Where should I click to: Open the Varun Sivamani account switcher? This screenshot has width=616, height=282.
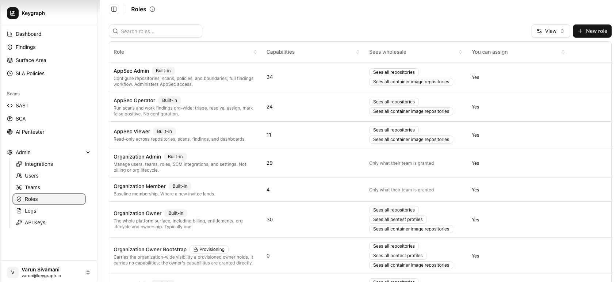click(x=49, y=273)
